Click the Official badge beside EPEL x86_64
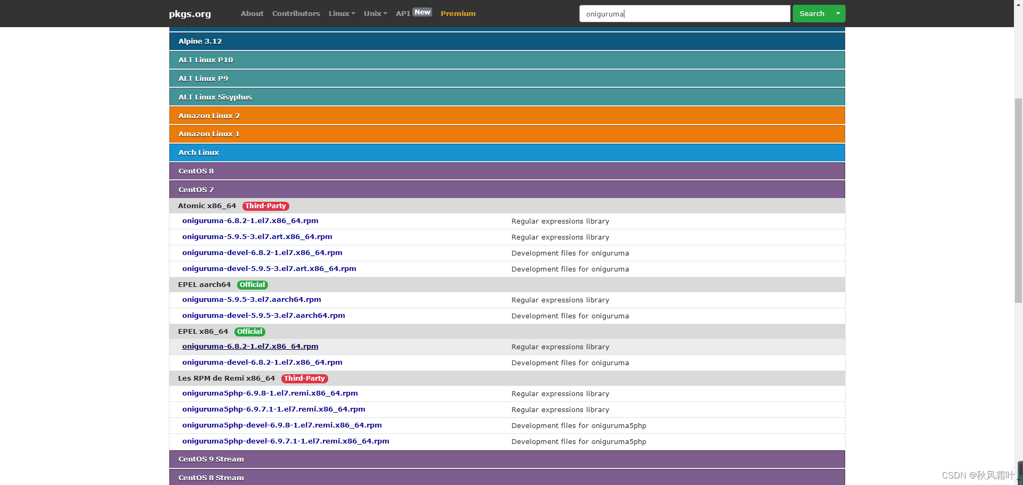 [x=250, y=332]
